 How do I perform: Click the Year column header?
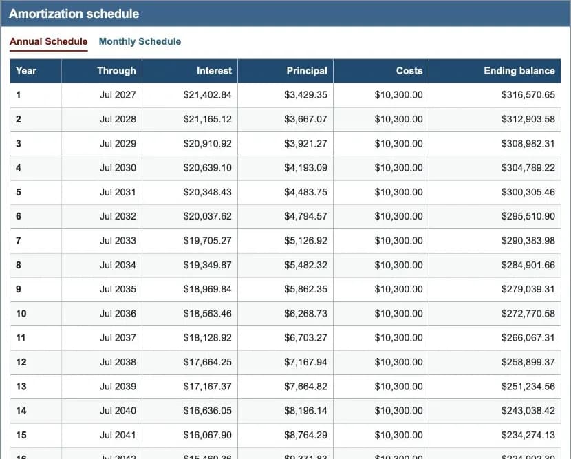coord(36,71)
